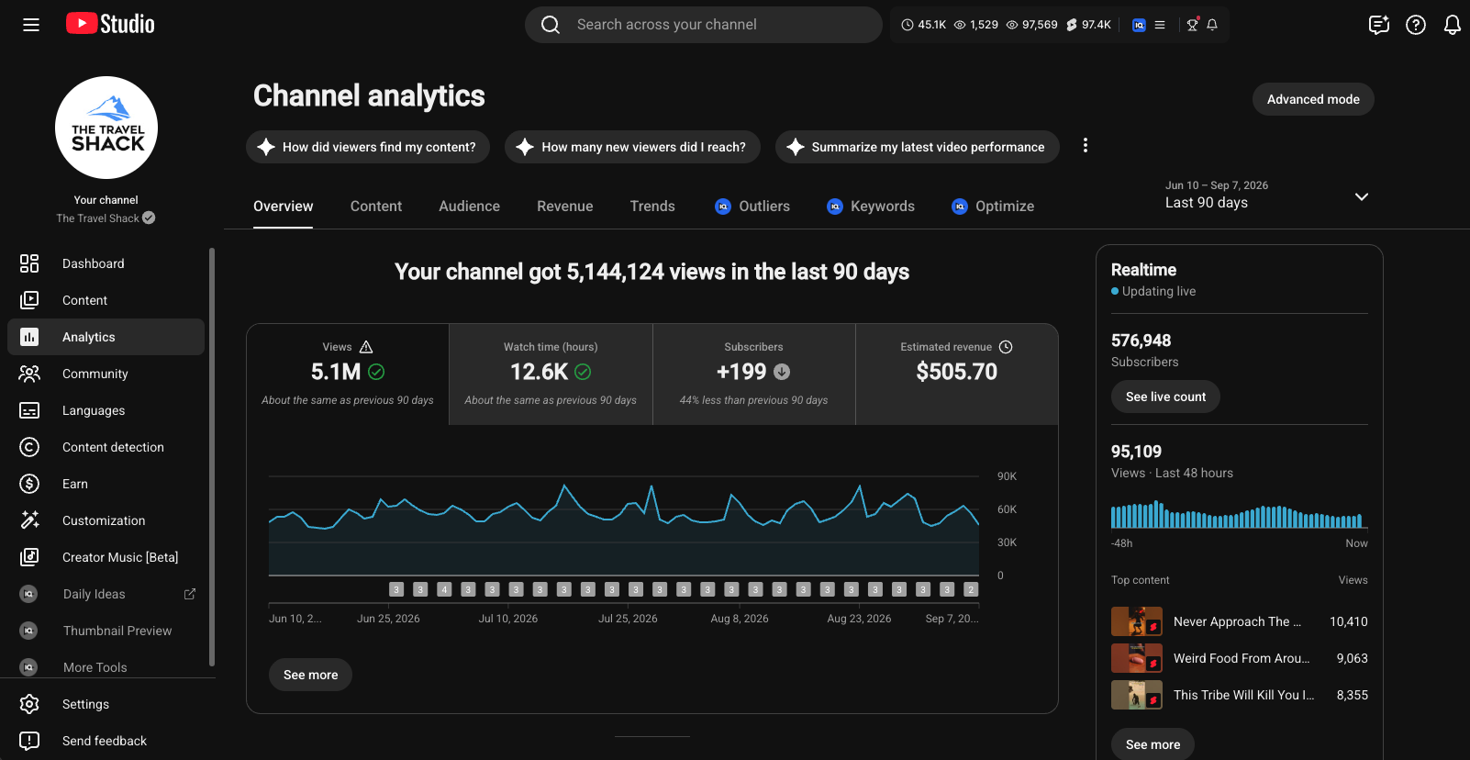Open Daily Ideas external link

point(190,594)
